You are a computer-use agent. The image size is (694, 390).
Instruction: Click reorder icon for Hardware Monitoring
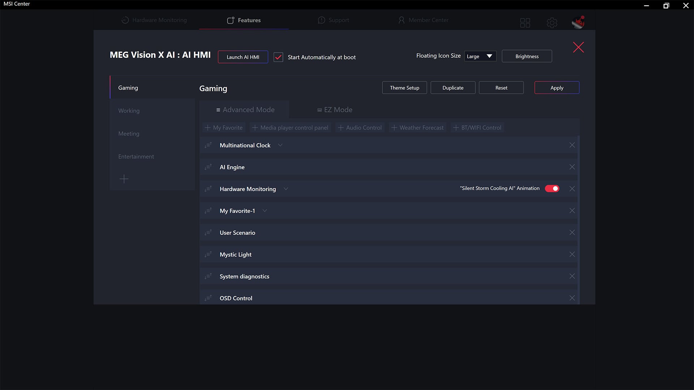pyautogui.click(x=208, y=189)
